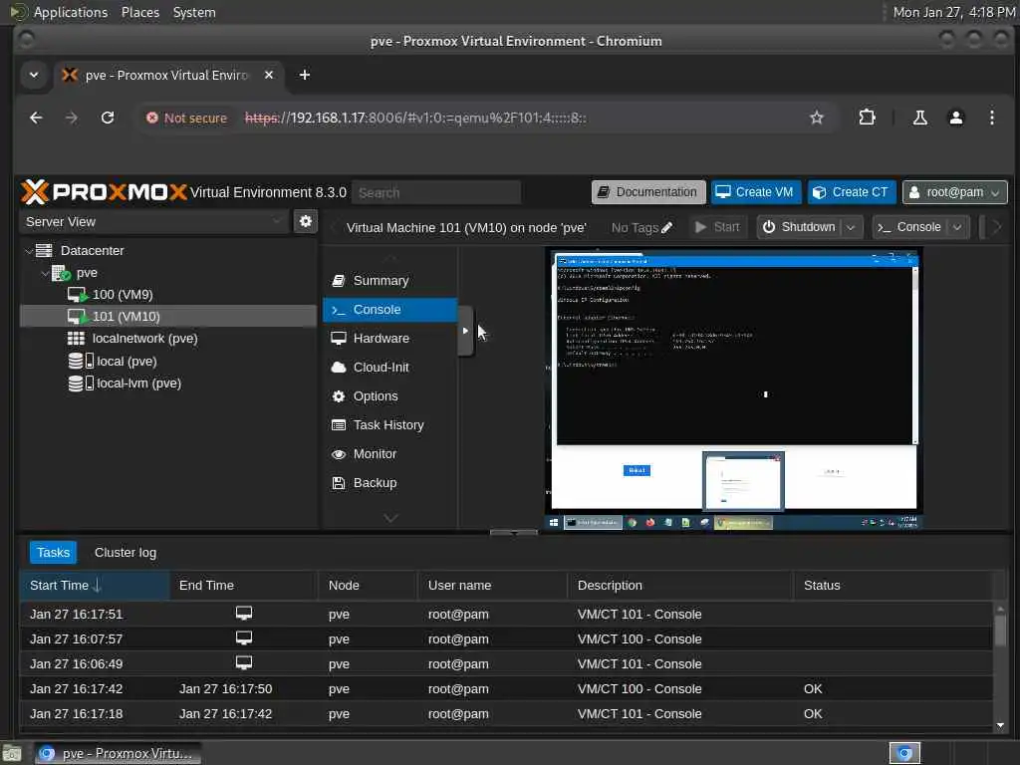
Task: Click the greyed Start button
Action: click(x=718, y=227)
